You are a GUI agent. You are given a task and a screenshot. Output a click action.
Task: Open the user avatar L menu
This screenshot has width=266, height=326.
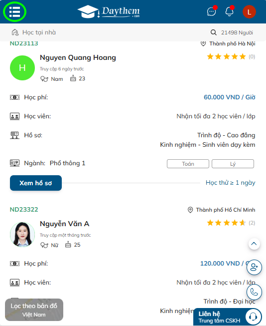click(249, 11)
